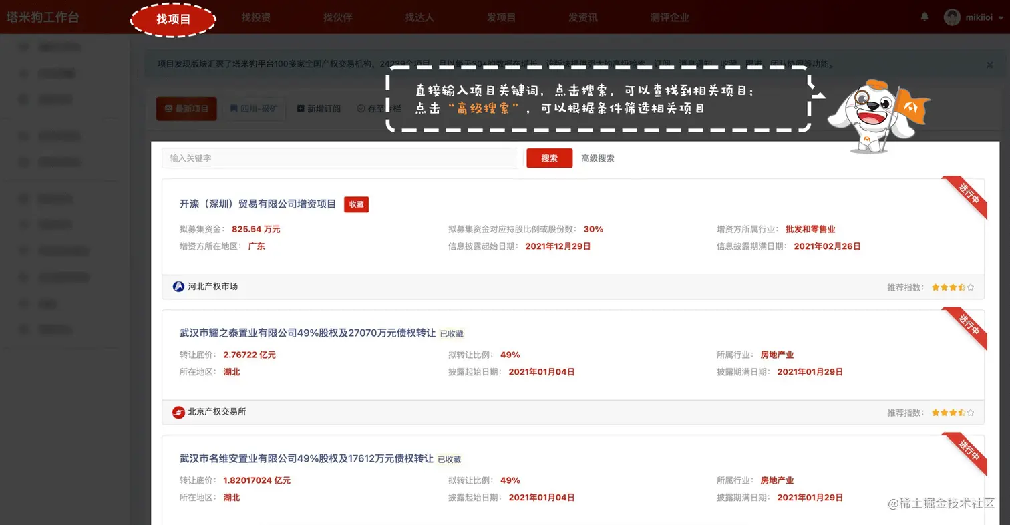1010x525 pixels.
Task: Click the 2021年12月29日 start date
Action: pos(558,246)
